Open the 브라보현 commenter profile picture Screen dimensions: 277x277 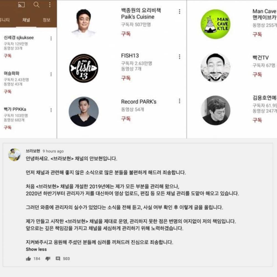[14, 155]
